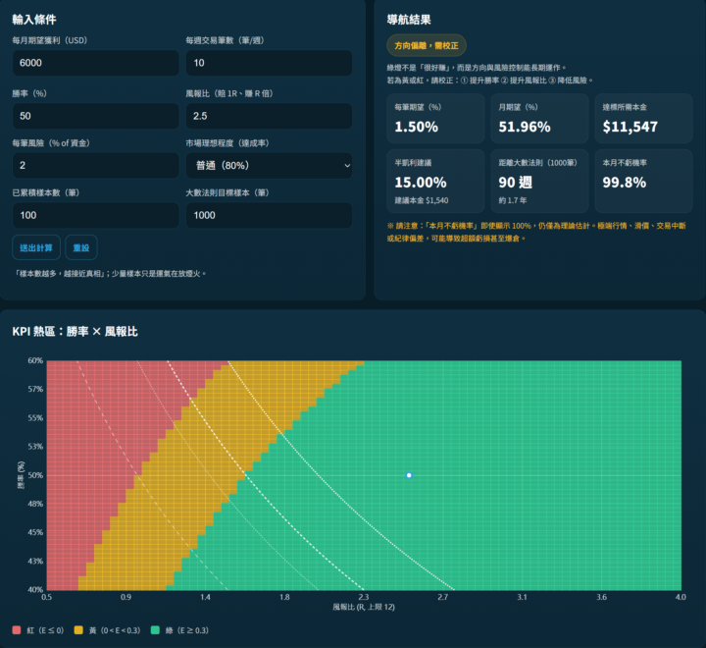The width and height of the screenshot is (706, 648).
Task: Focus the 勝率 (%) input field
Action: (x=95, y=115)
